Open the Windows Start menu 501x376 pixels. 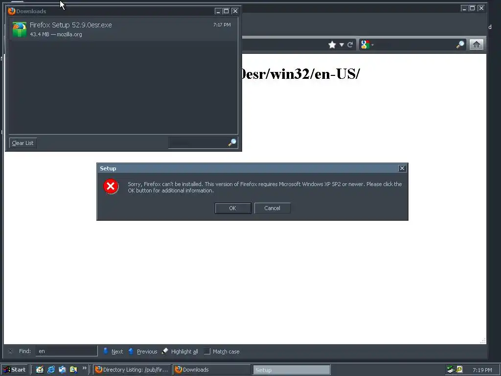click(14, 370)
